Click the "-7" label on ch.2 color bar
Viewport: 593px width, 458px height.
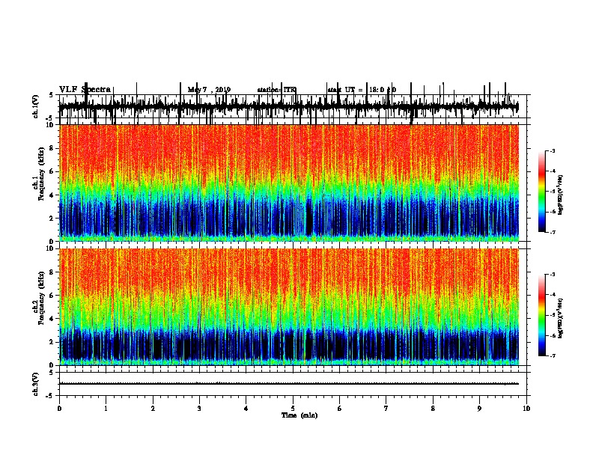552,355
